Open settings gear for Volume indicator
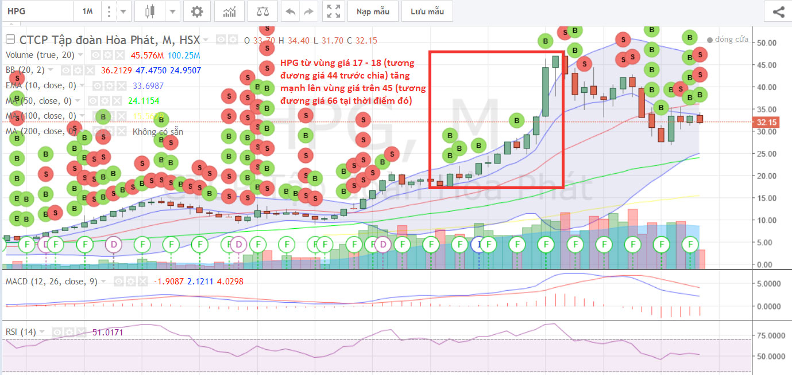This screenshot has width=792, height=375. [x=107, y=55]
